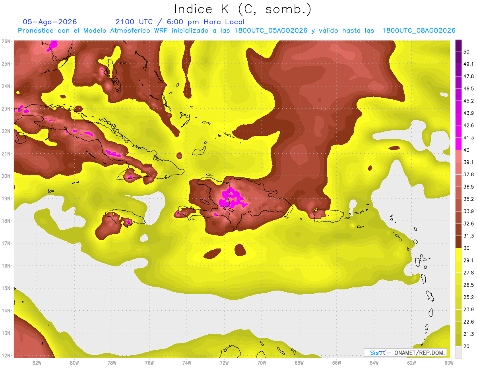Screen dimensions: 477x368
Task: Click the 'Pronóstico con el Modelo Atmosférico WRF' line
Action: point(237,31)
